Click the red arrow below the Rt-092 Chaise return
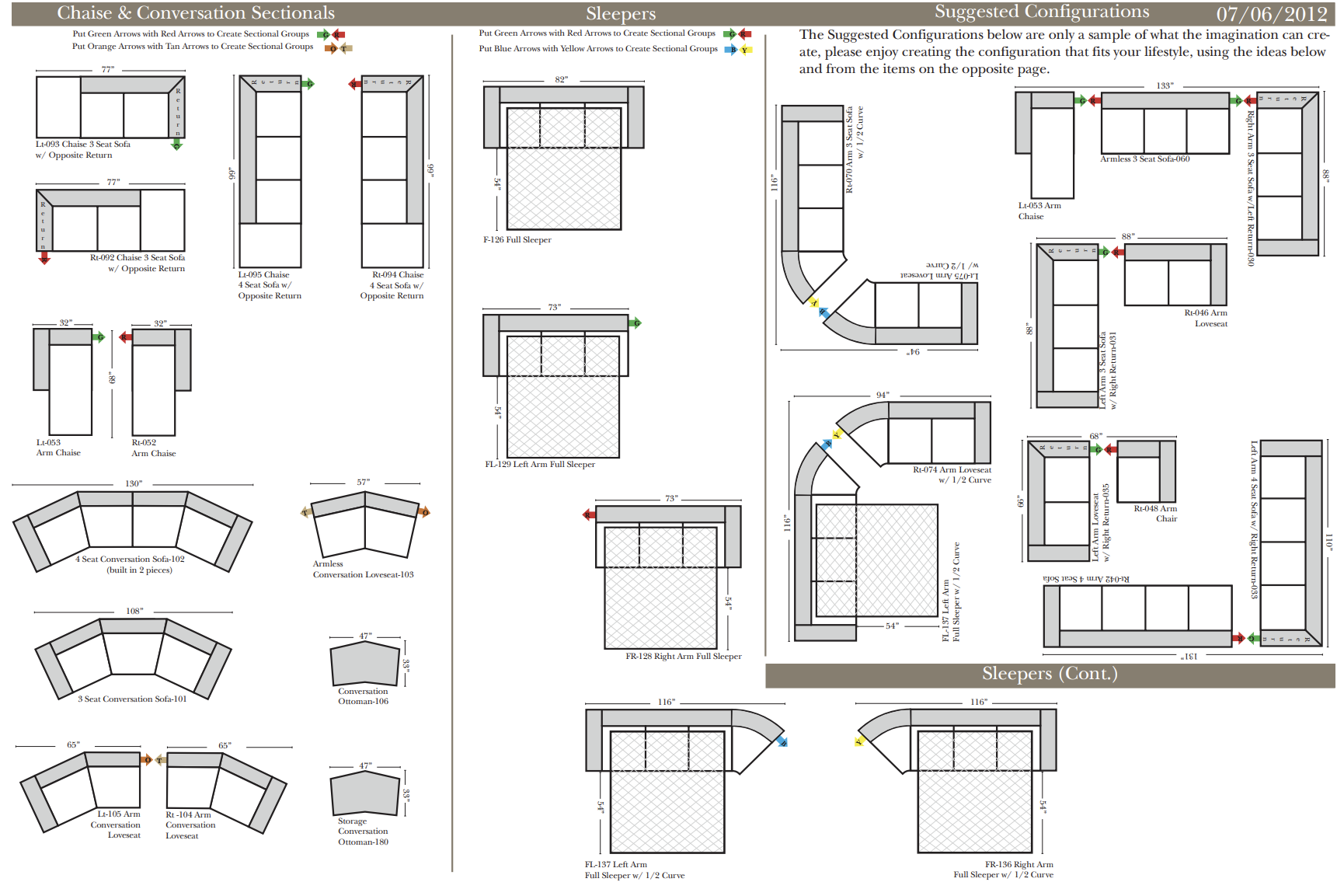Image resolution: width=1344 pixels, height=896 pixels. 44,258
